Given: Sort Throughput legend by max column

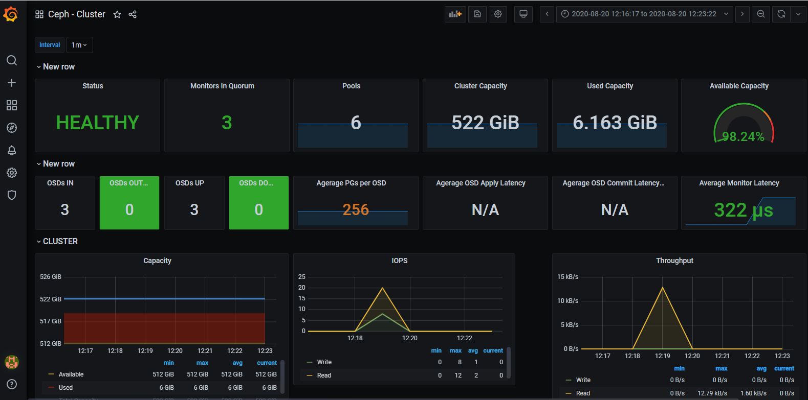Looking at the screenshot, I should click(x=722, y=368).
